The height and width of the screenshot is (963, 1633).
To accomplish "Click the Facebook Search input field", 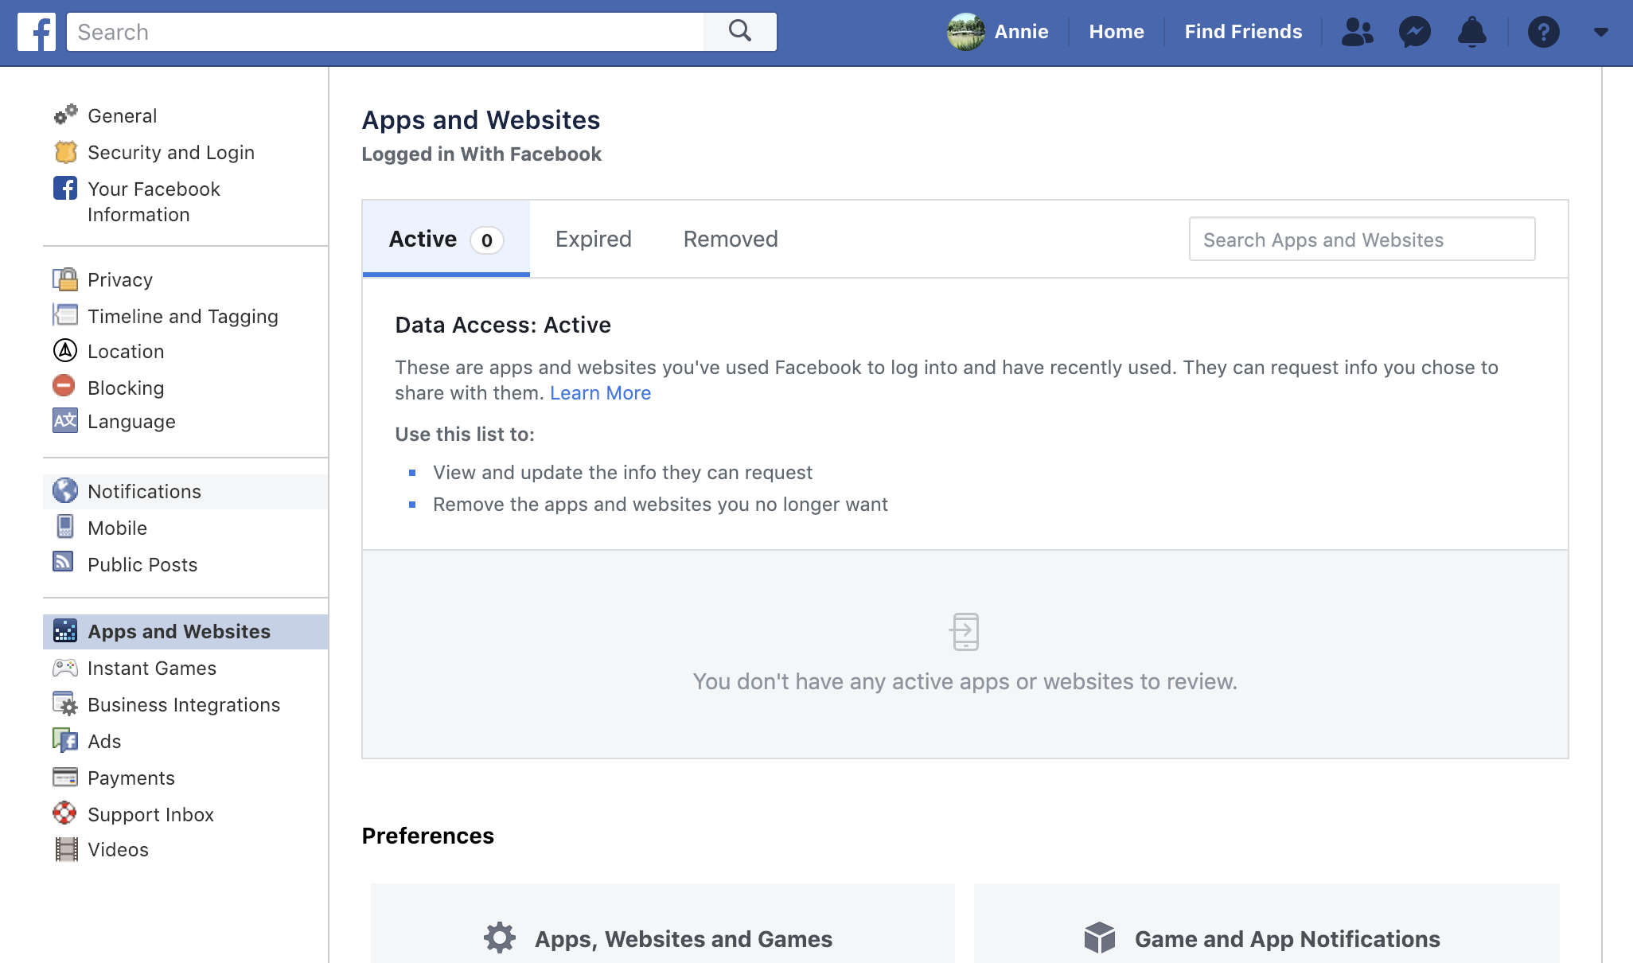I will (x=385, y=32).
